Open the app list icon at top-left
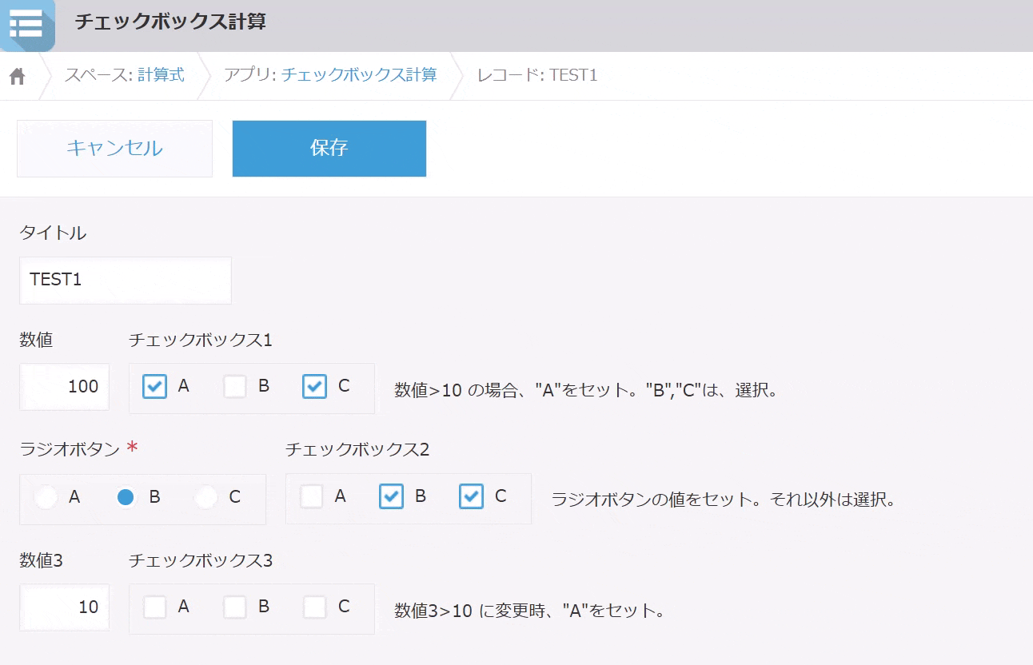 click(x=26, y=25)
